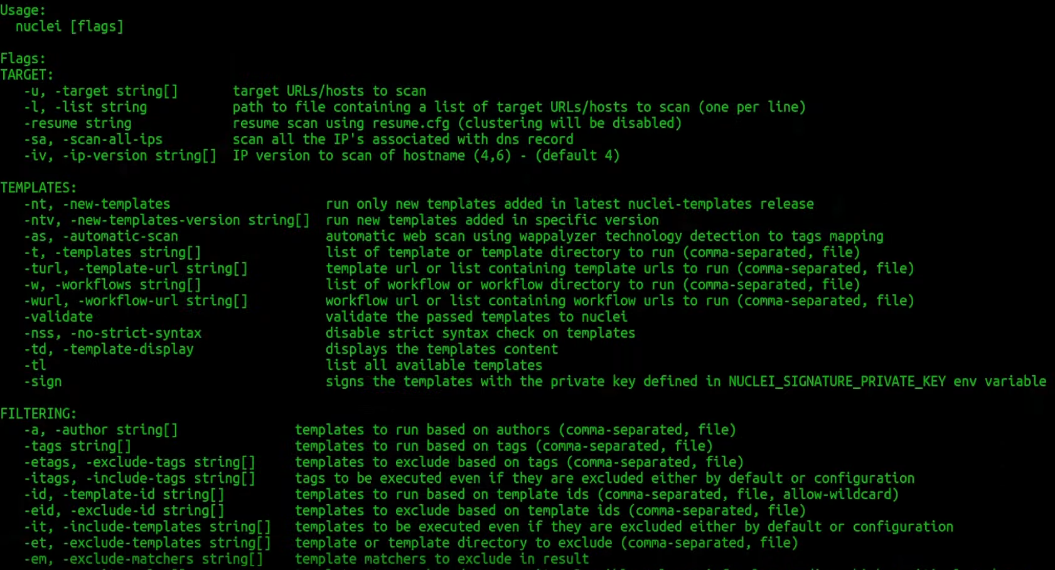
Task: Click the "-em, -exclude-matchers string[]" flag
Action: (x=143, y=559)
